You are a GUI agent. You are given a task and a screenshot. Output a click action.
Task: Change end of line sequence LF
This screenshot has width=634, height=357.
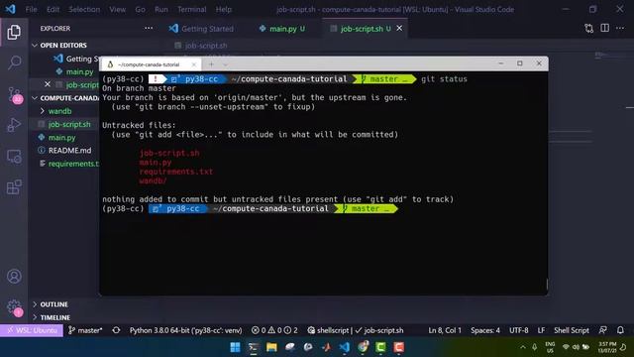pyautogui.click(x=541, y=330)
